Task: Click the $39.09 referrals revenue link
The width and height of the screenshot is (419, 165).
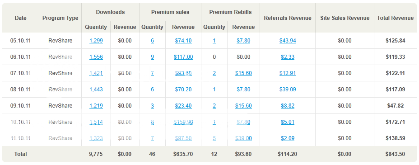Action: pos(288,90)
